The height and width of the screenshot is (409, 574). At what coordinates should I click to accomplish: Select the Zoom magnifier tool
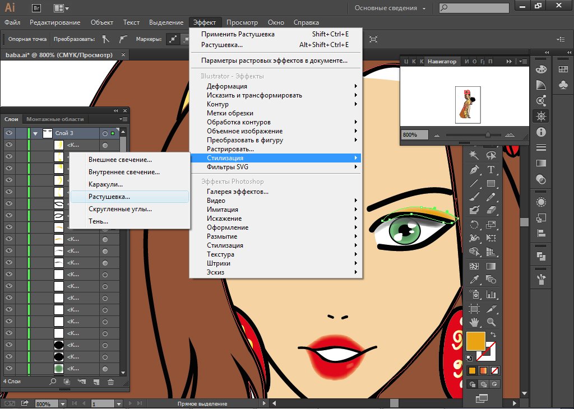pyautogui.click(x=491, y=322)
